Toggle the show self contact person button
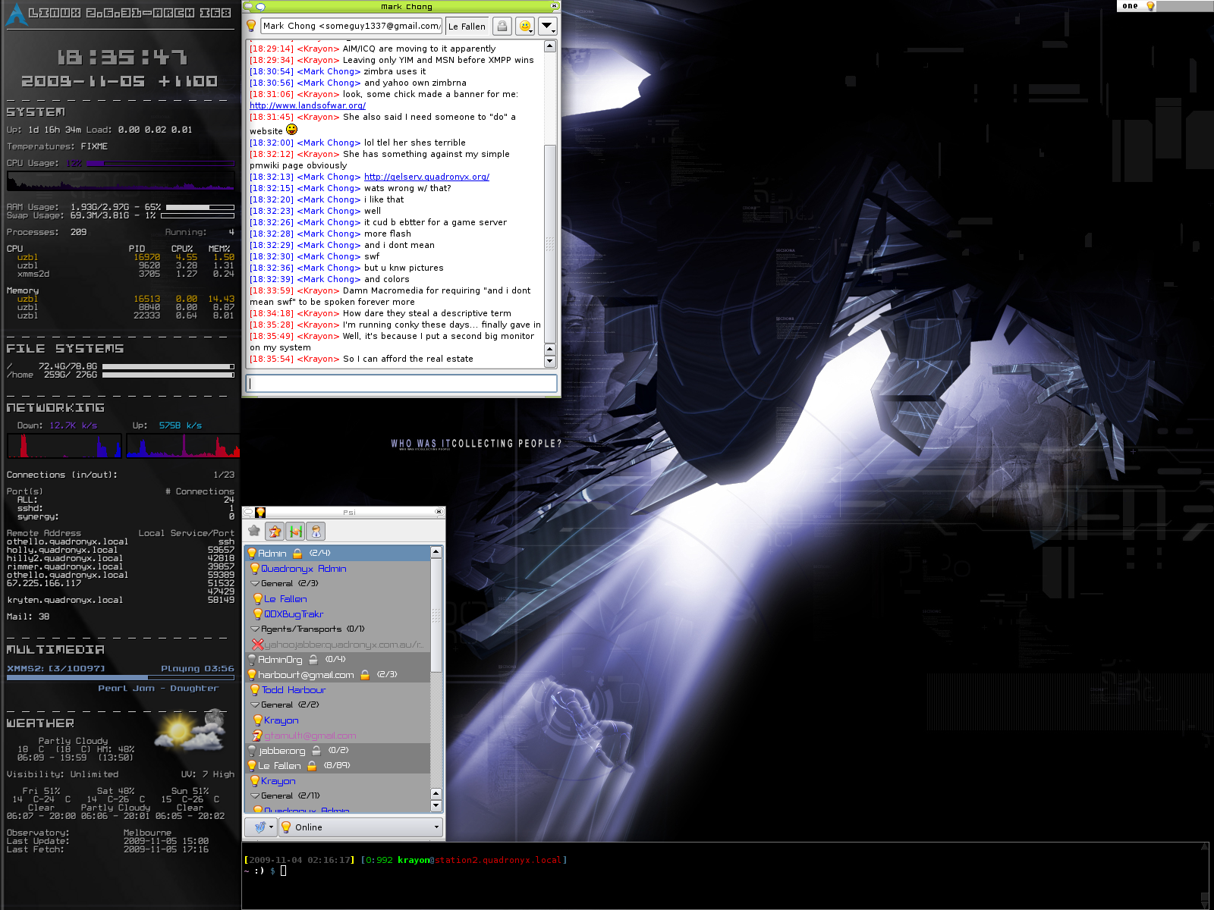Viewport: 1214px width, 910px height. (316, 532)
